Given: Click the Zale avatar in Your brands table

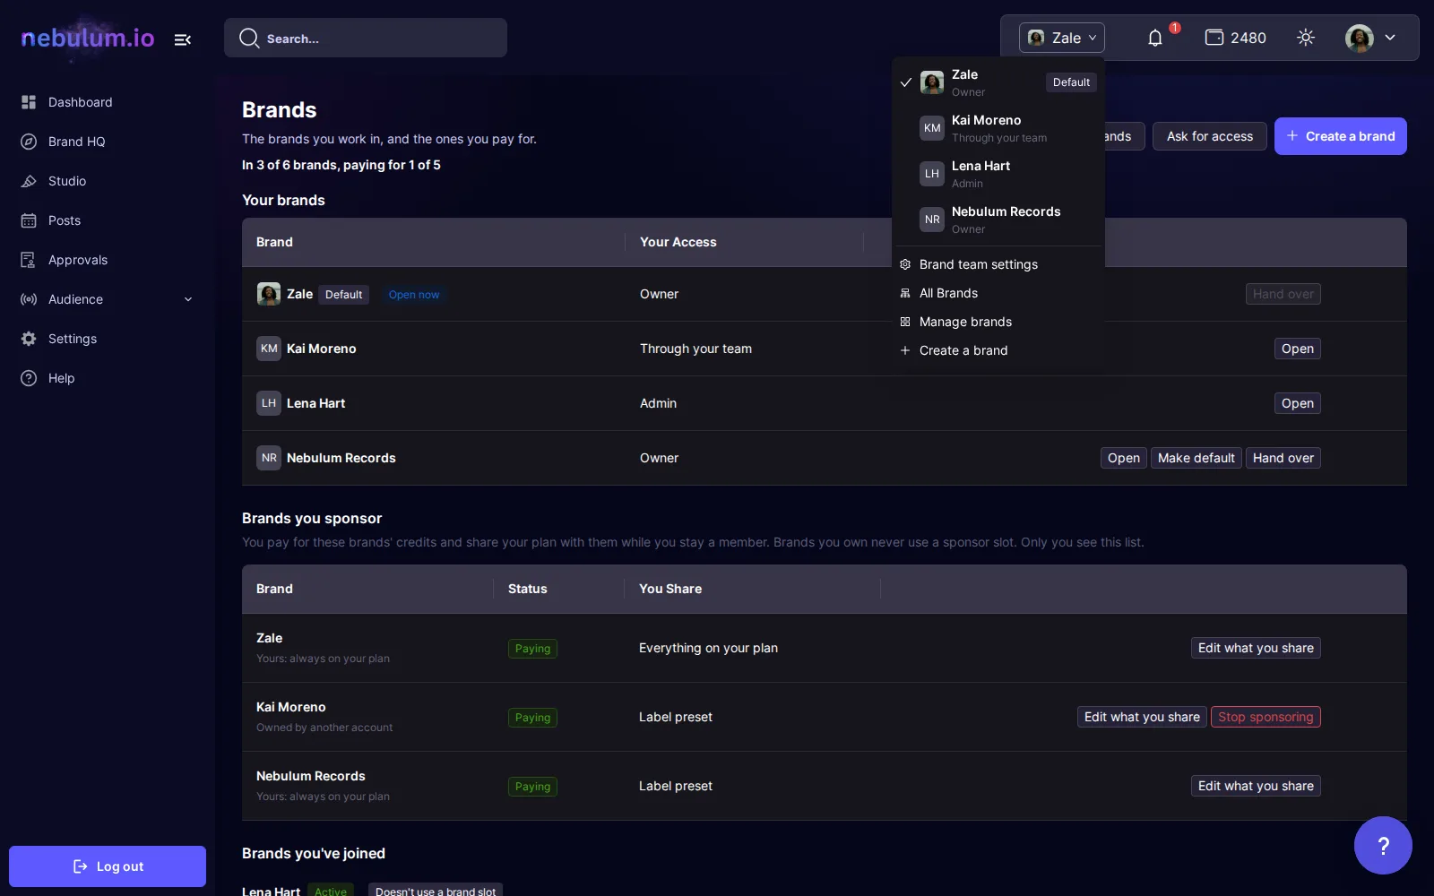Looking at the screenshot, I should (x=269, y=294).
